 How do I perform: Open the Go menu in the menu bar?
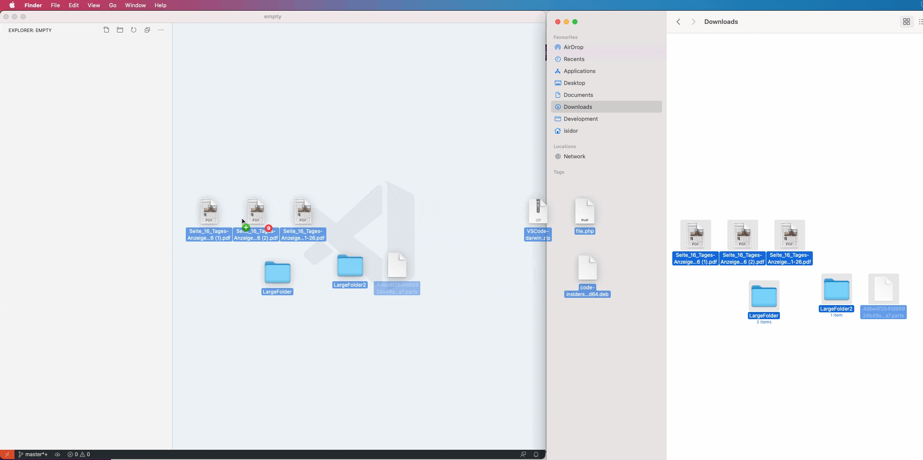click(x=112, y=5)
